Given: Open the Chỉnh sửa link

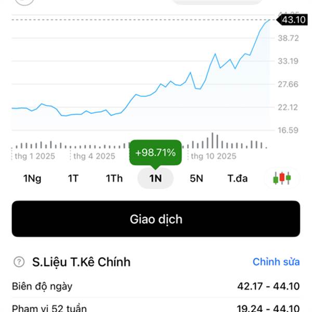Looking at the screenshot, I should 276,262.
